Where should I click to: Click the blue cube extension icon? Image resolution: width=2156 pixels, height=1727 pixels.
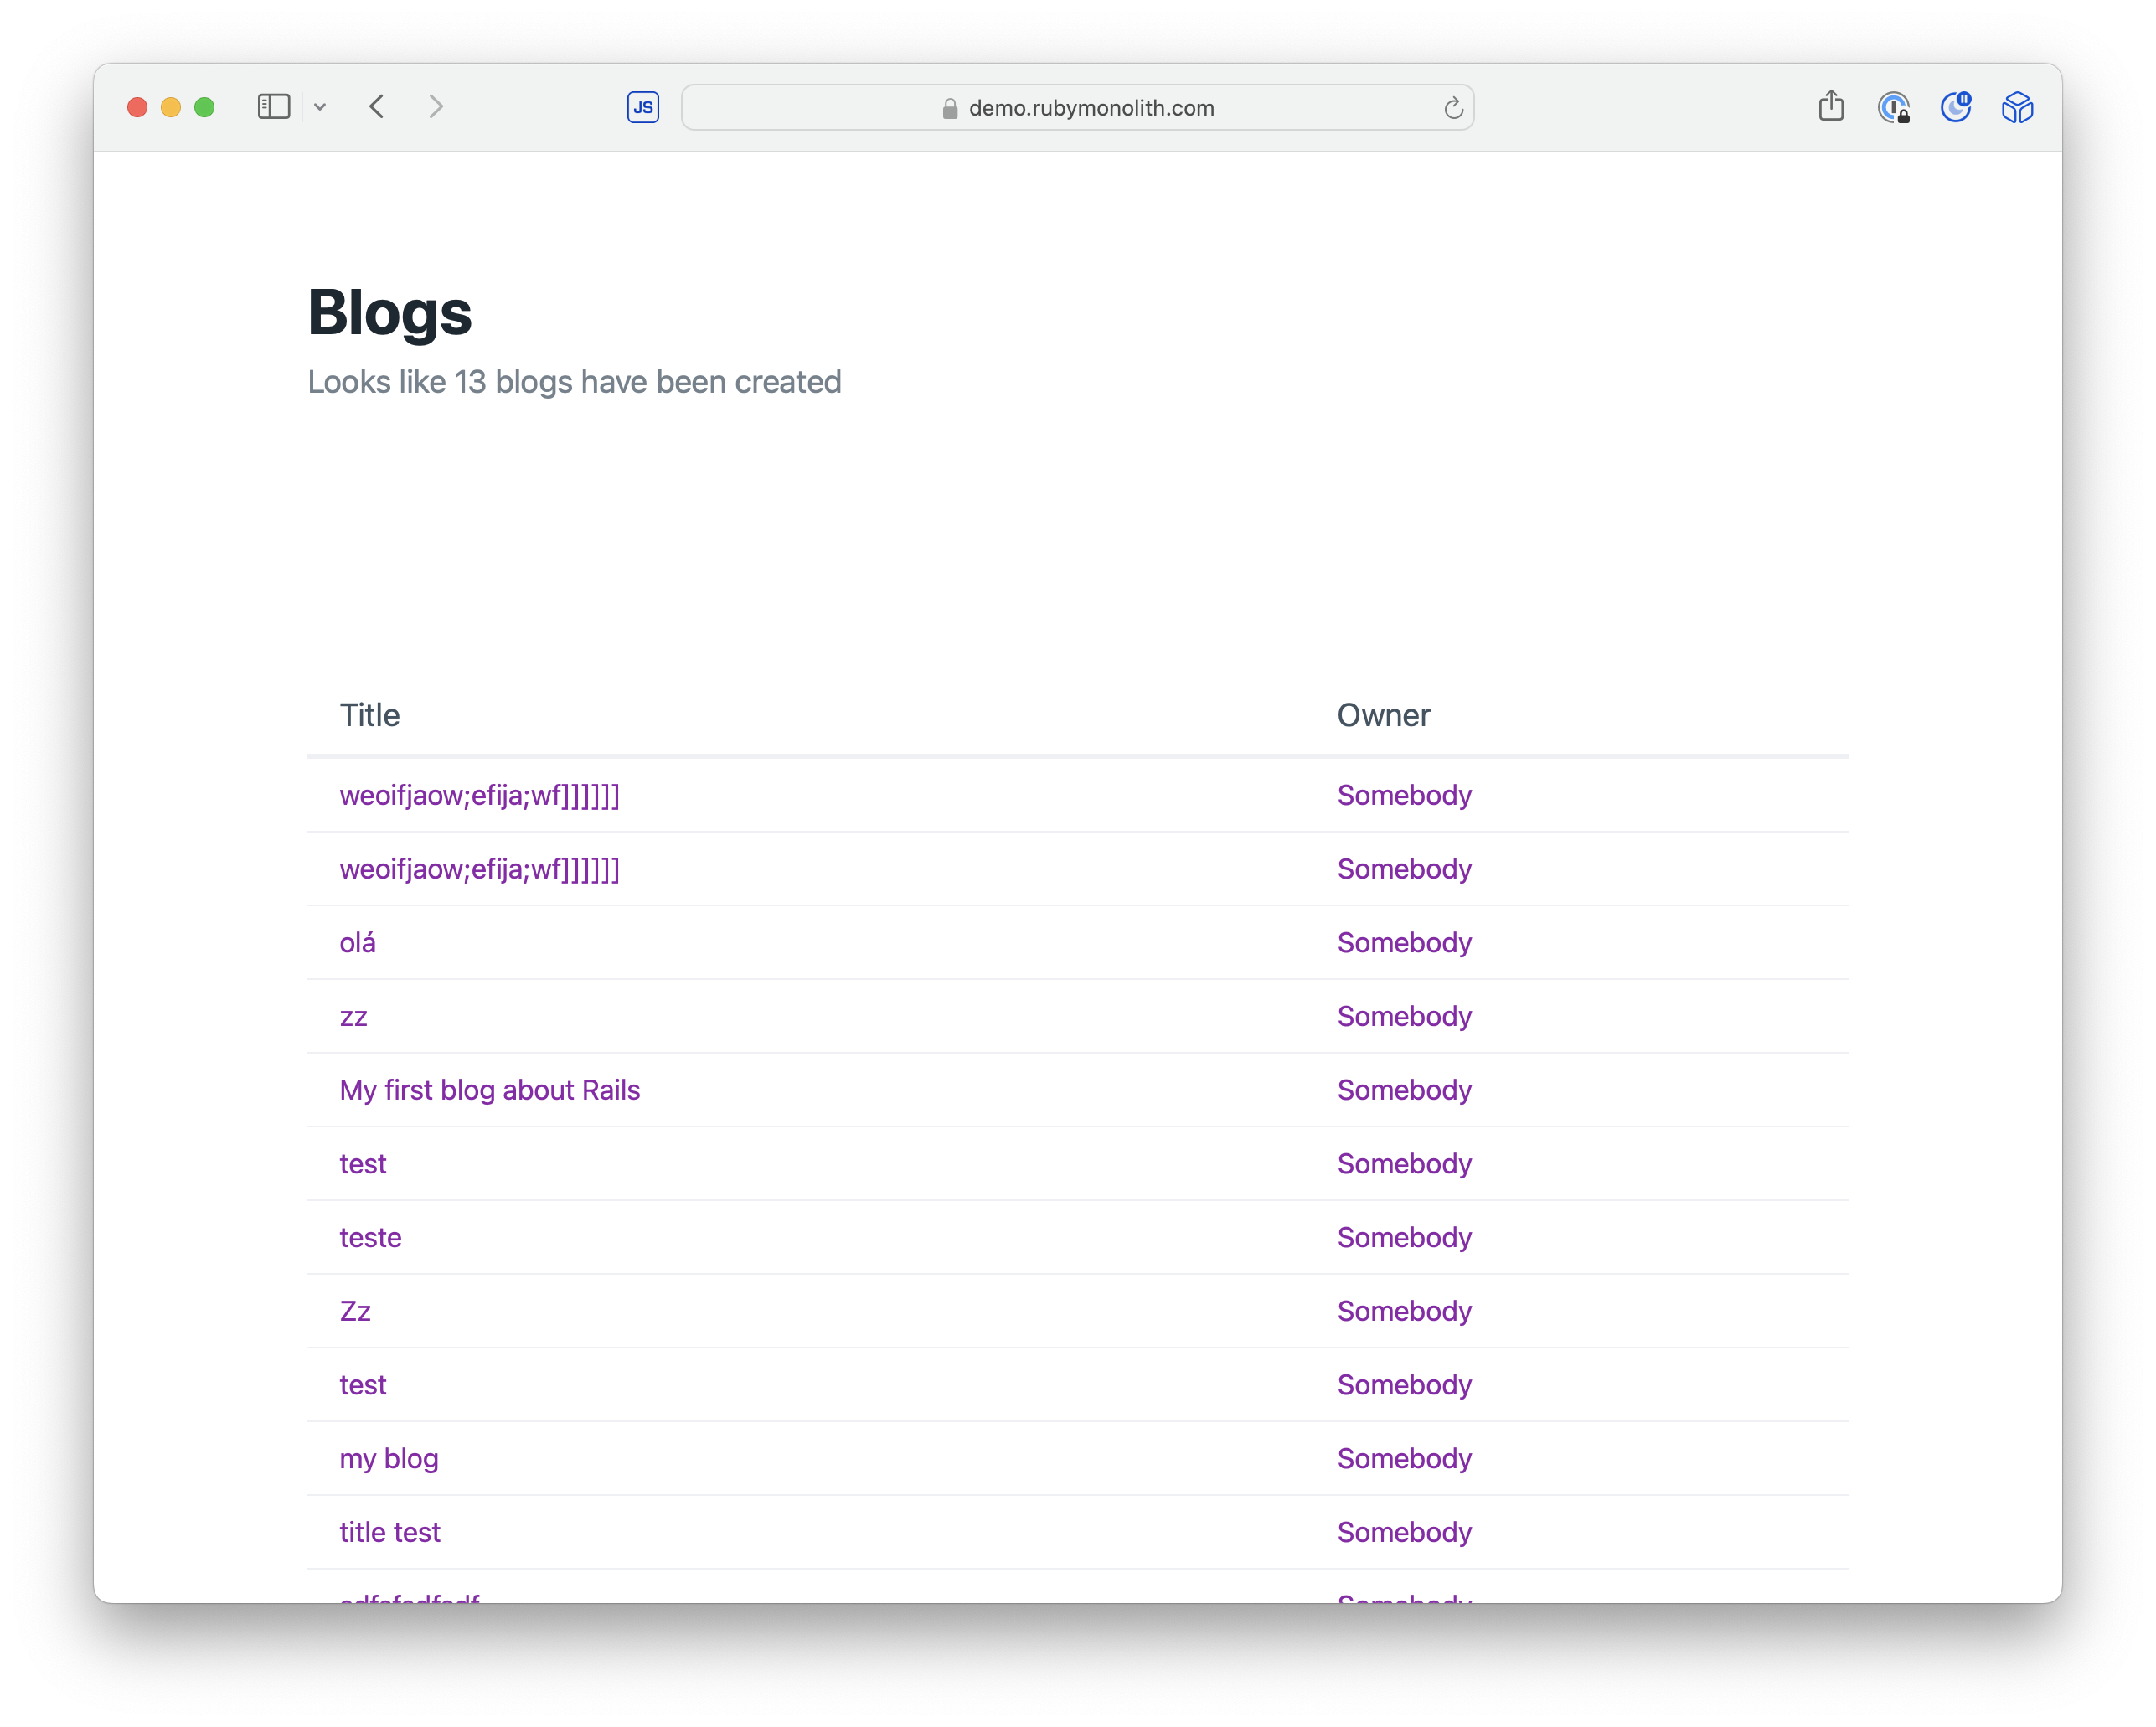[x=2017, y=107]
